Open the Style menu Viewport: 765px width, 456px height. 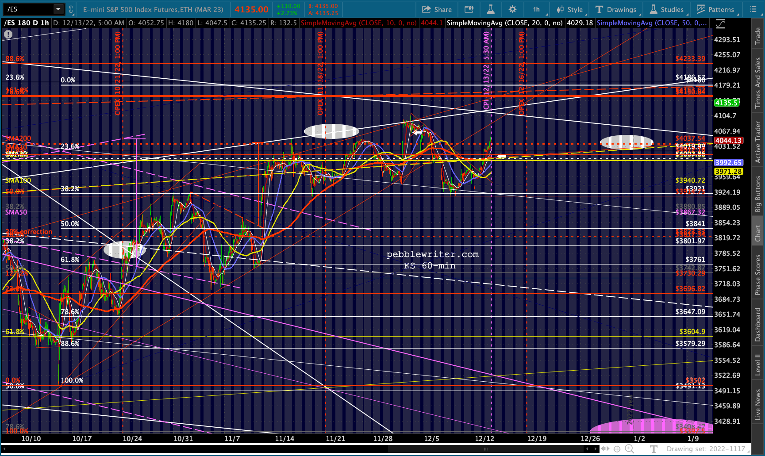[x=570, y=9]
